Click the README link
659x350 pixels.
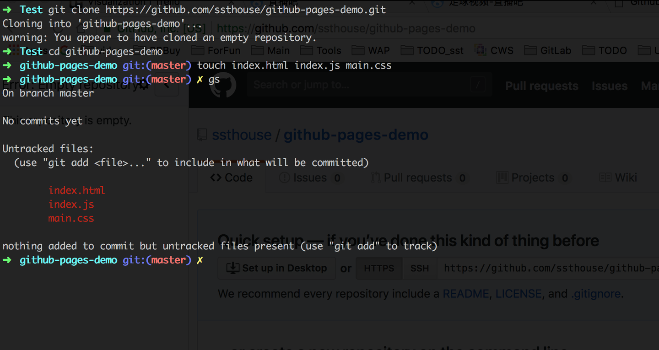pos(465,293)
